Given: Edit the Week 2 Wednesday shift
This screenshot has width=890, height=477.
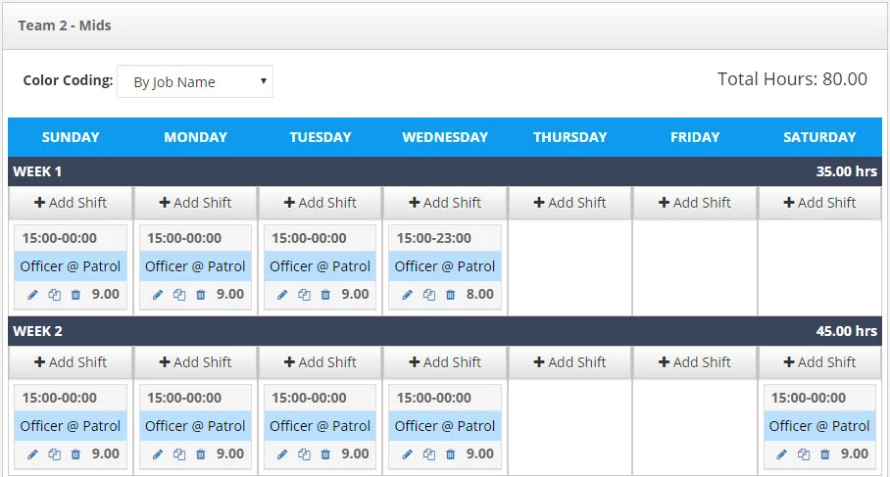Looking at the screenshot, I should pos(408,454).
